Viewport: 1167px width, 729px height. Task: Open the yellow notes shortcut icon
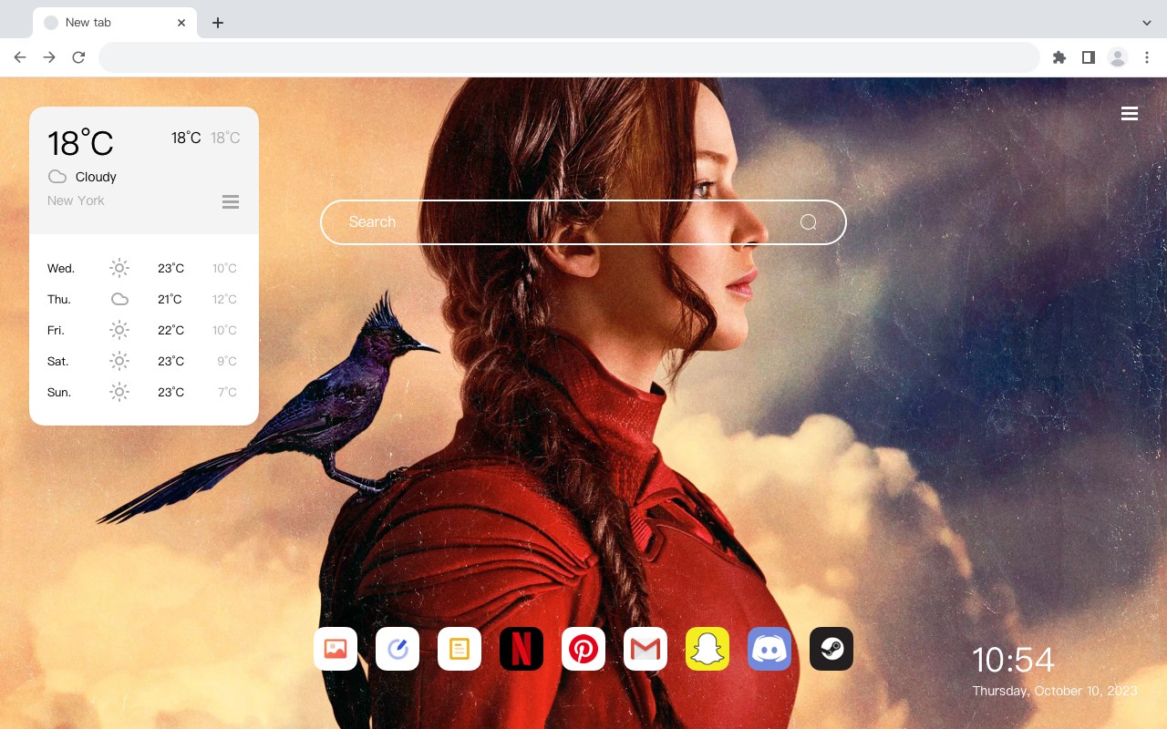click(x=460, y=649)
